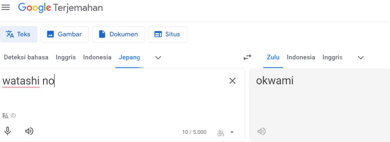
Task: Swap source and target languages
Action: pyautogui.click(x=247, y=57)
